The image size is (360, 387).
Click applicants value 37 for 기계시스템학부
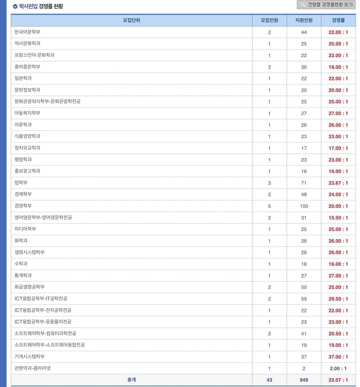click(x=304, y=357)
